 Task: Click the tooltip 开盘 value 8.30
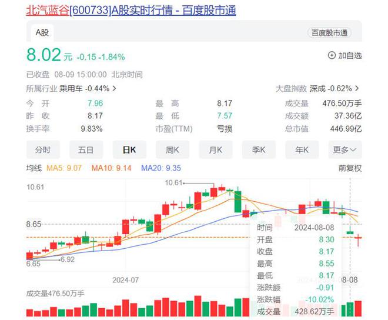[x=326, y=239]
